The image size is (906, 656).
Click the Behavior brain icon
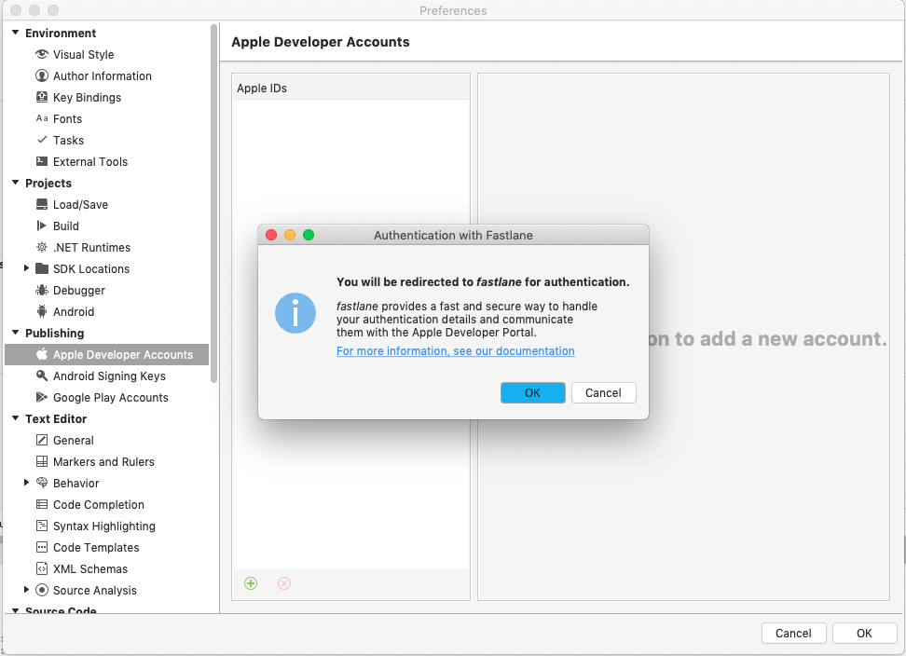42,483
